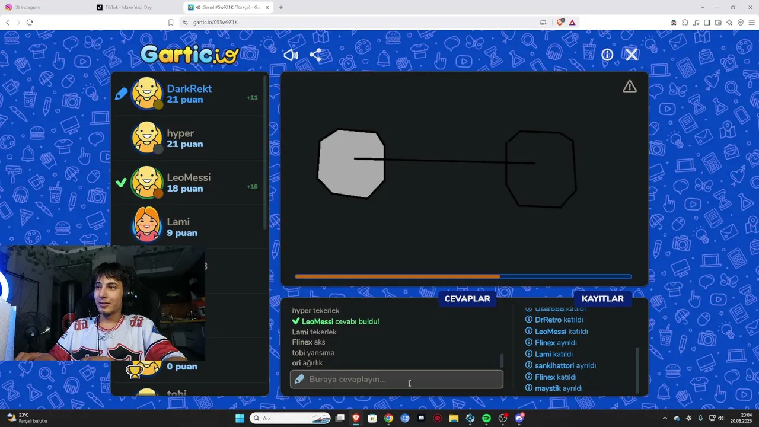Image resolution: width=759 pixels, height=427 pixels.
Task: Open the taskbar volume control
Action: [721, 418]
